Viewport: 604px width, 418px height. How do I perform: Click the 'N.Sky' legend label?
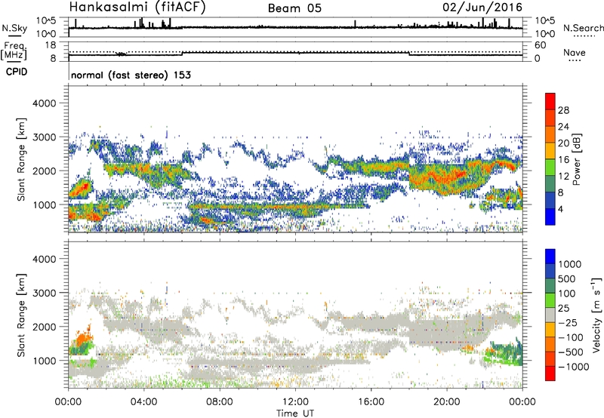click(14, 28)
